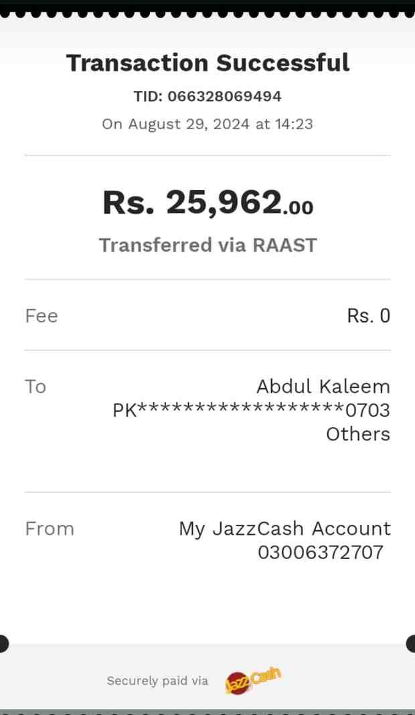The height and width of the screenshot is (715, 415).
Task: Click the Transferred via RAAST text
Action: [207, 245]
